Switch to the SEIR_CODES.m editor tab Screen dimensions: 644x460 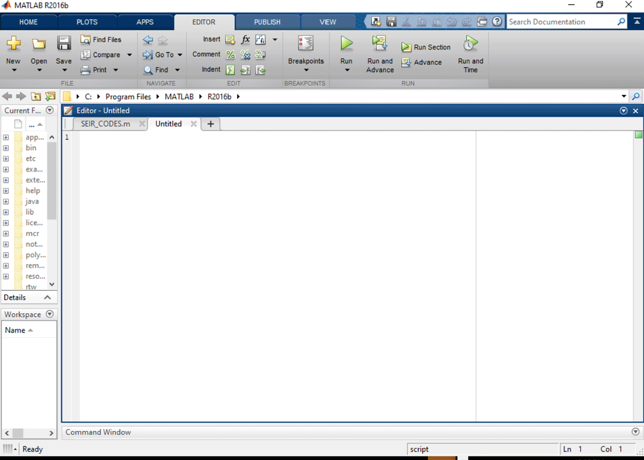(105, 124)
